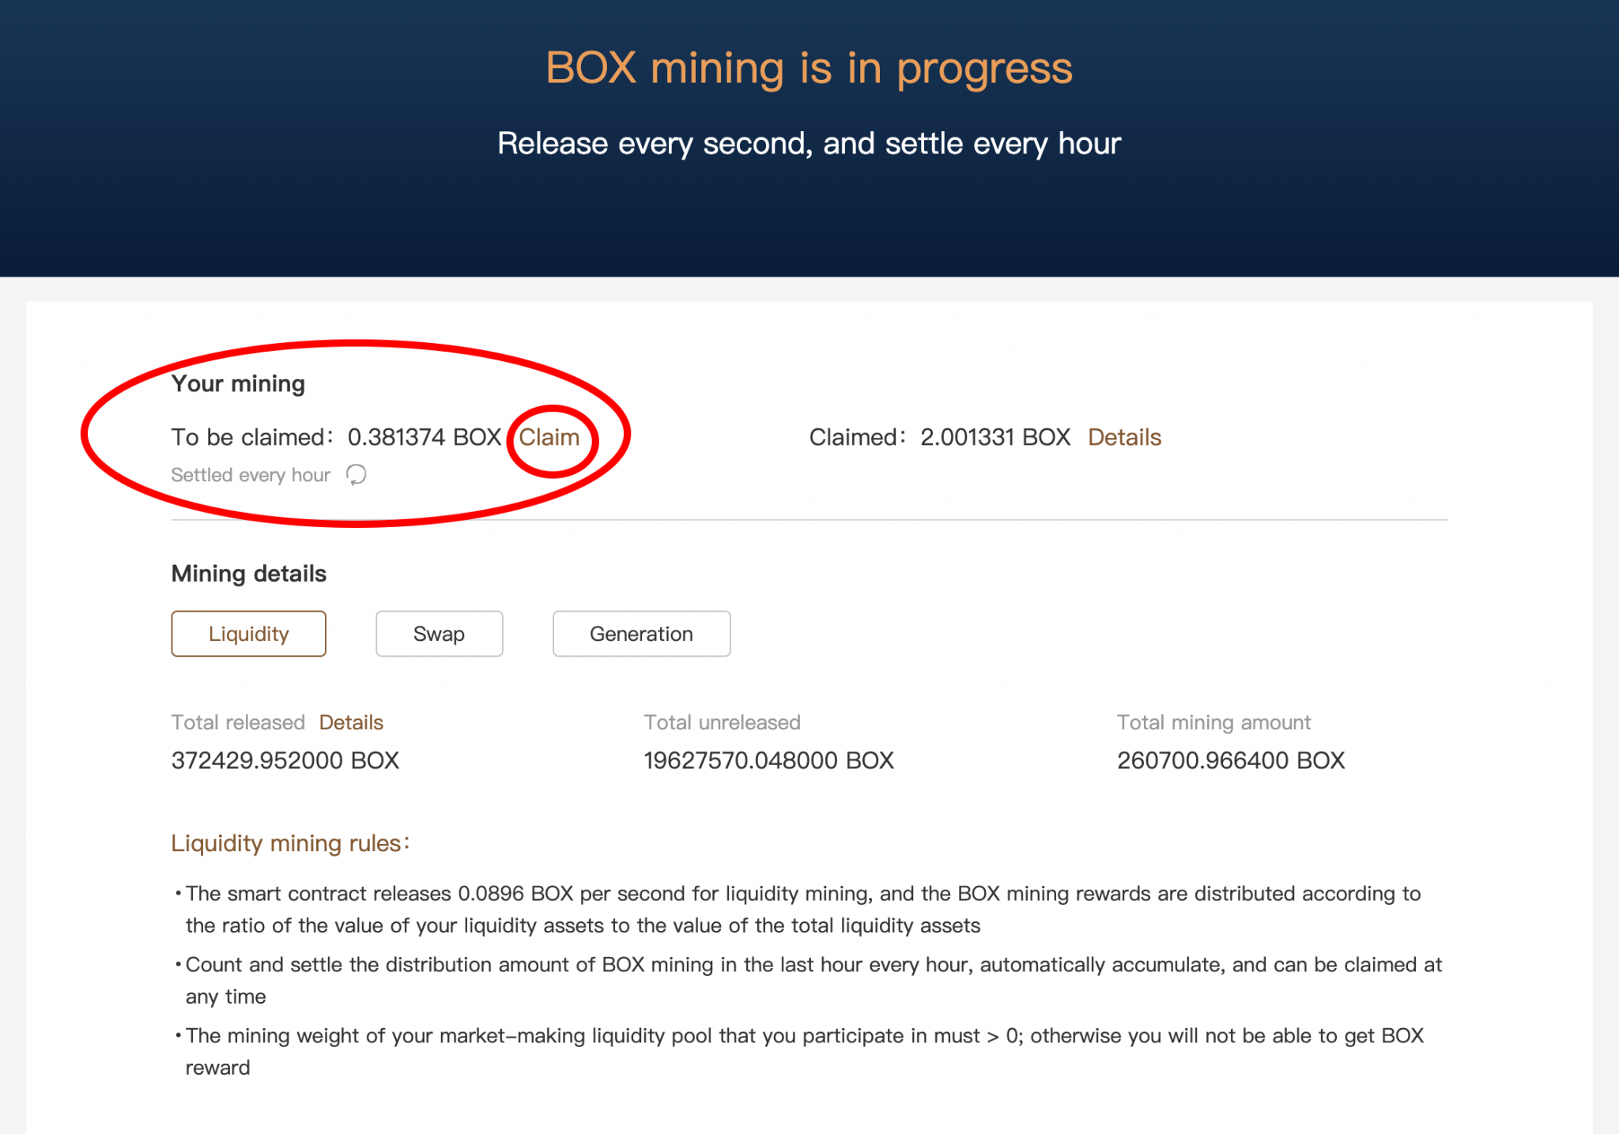
Task: Select the Liquidity mining tab
Action: [x=248, y=634]
